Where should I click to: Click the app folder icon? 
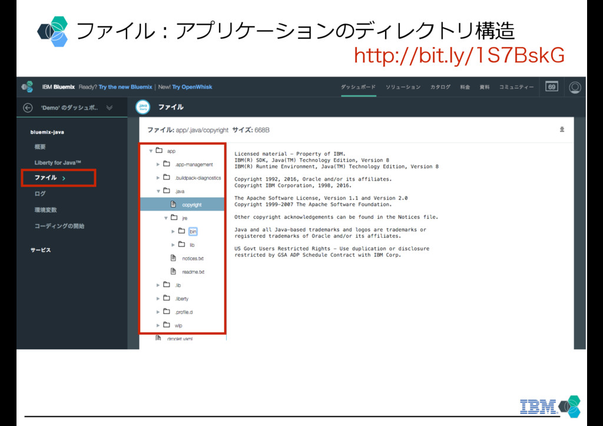(x=159, y=151)
